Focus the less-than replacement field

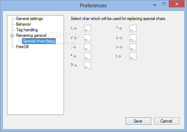(133, 38)
